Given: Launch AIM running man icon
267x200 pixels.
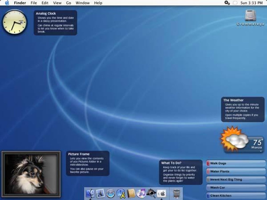Looking at the screenshot, I should point(121,193).
